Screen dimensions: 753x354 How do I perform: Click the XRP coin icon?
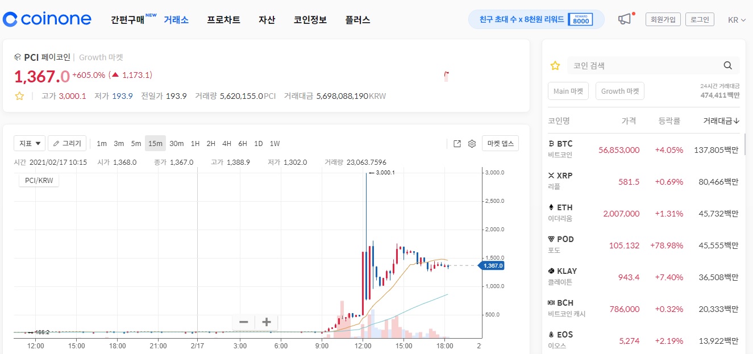click(551, 176)
